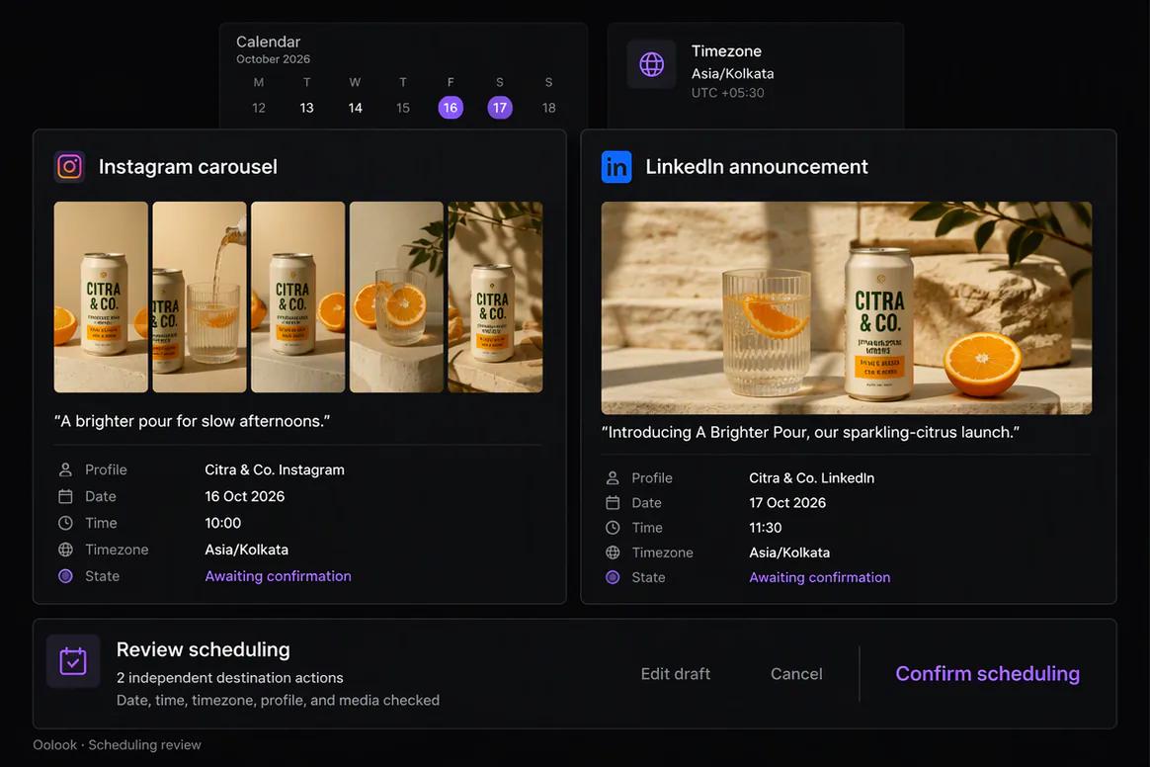Screen dimensions: 1150x767
Task: Open third carousel image of can
Action: [297, 298]
